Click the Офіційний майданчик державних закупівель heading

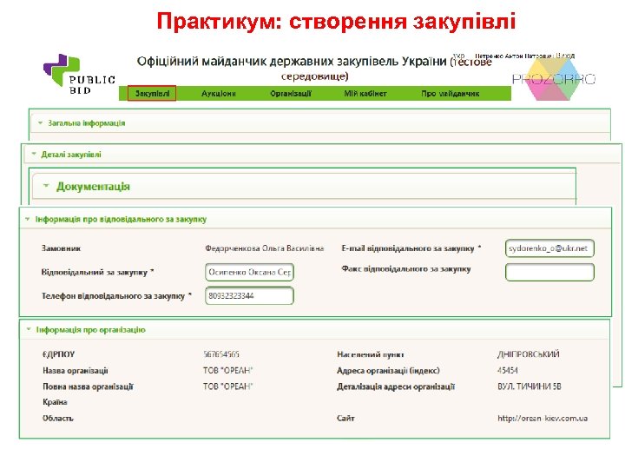(x=314, y=69)
